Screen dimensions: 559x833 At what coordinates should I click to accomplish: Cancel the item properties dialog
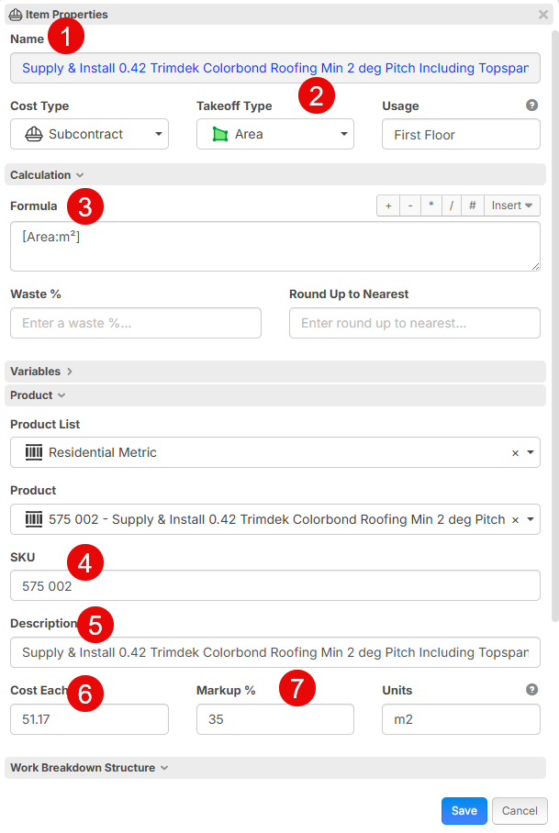pos(520,811)
